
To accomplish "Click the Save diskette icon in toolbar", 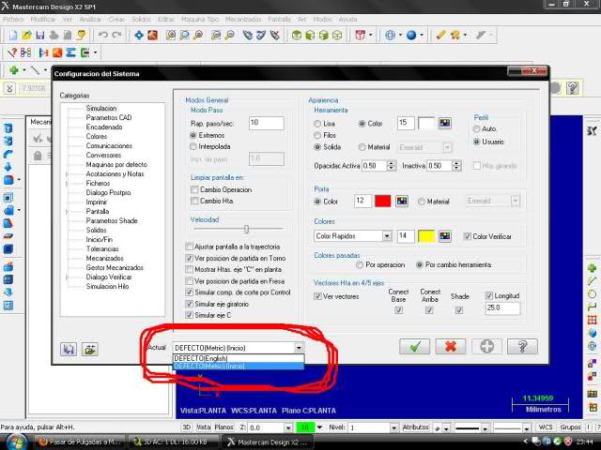I will (x=39, y=36).
